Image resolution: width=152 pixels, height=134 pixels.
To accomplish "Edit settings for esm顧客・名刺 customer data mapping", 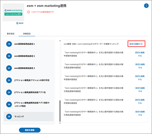I will (x=136, y=44).
